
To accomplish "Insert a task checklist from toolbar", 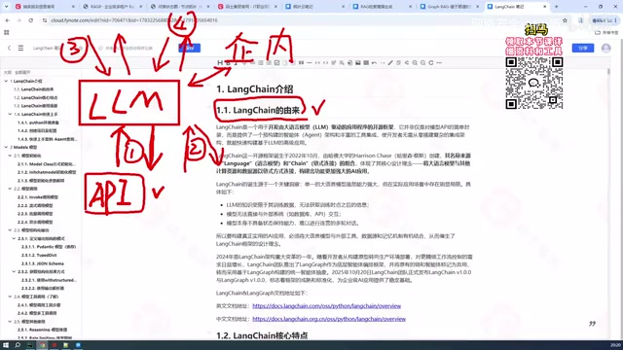I will 276,62.
